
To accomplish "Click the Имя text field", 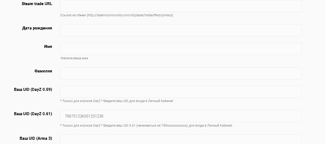I will point(181,49).
